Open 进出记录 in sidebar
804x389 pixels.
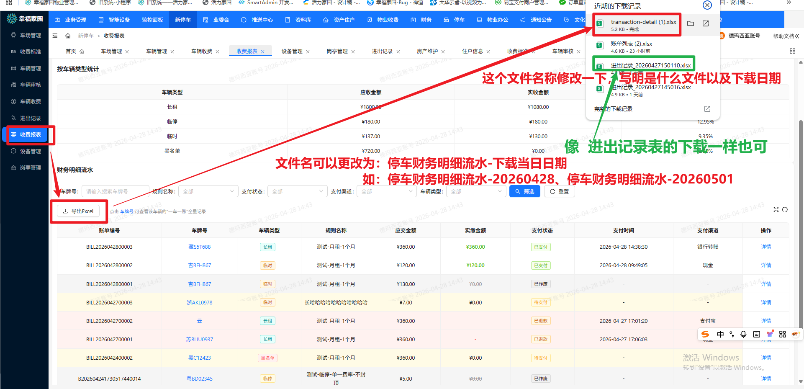click(26, 118)
